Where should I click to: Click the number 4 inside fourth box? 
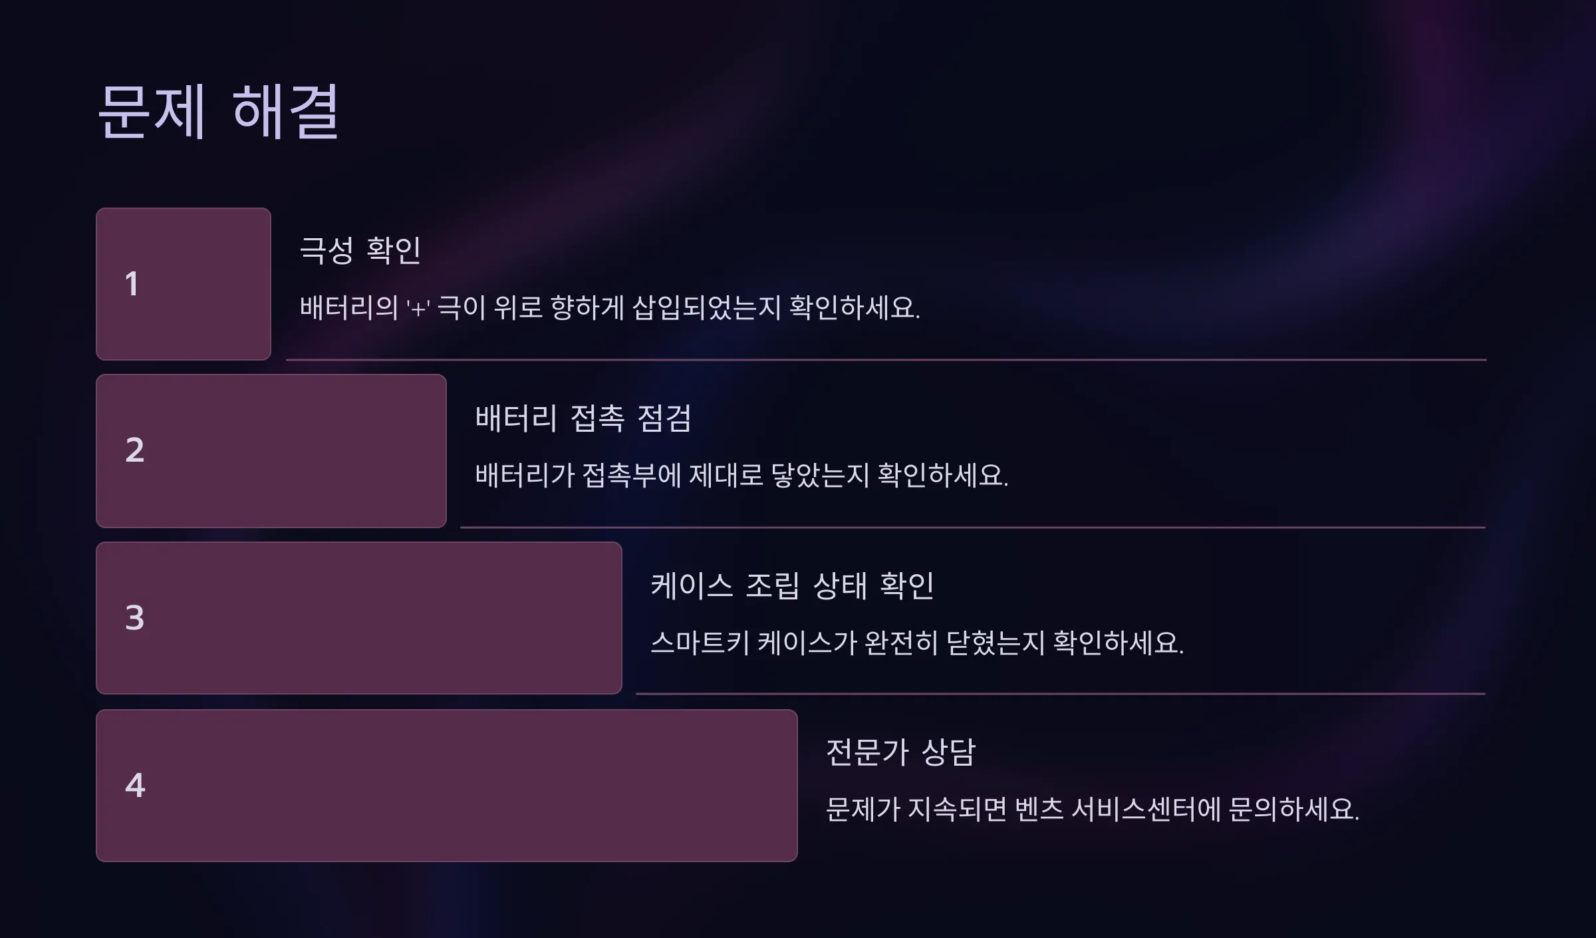135,786
